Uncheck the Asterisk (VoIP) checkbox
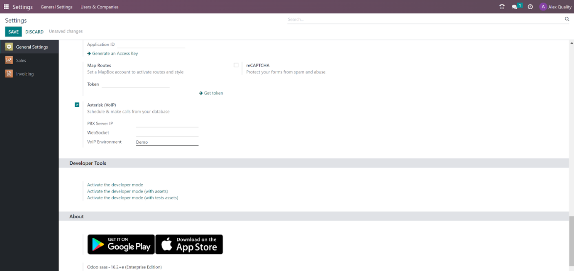 (77, 105)
